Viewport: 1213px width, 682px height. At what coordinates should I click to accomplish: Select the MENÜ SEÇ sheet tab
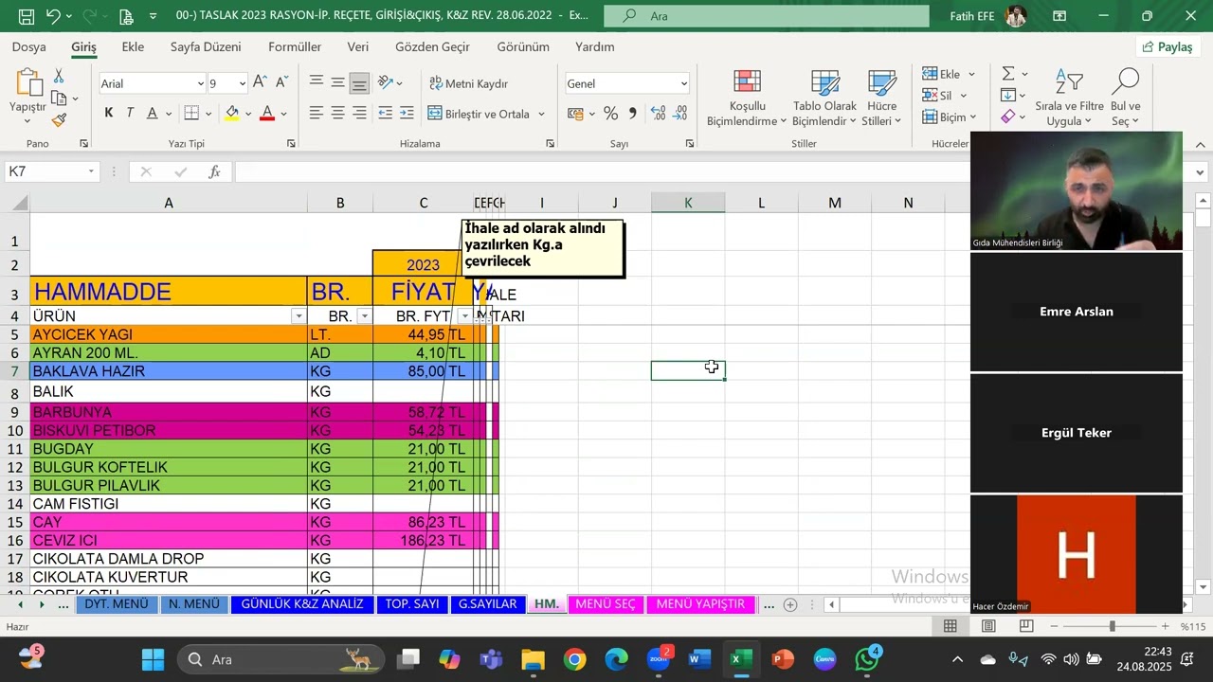606,604
